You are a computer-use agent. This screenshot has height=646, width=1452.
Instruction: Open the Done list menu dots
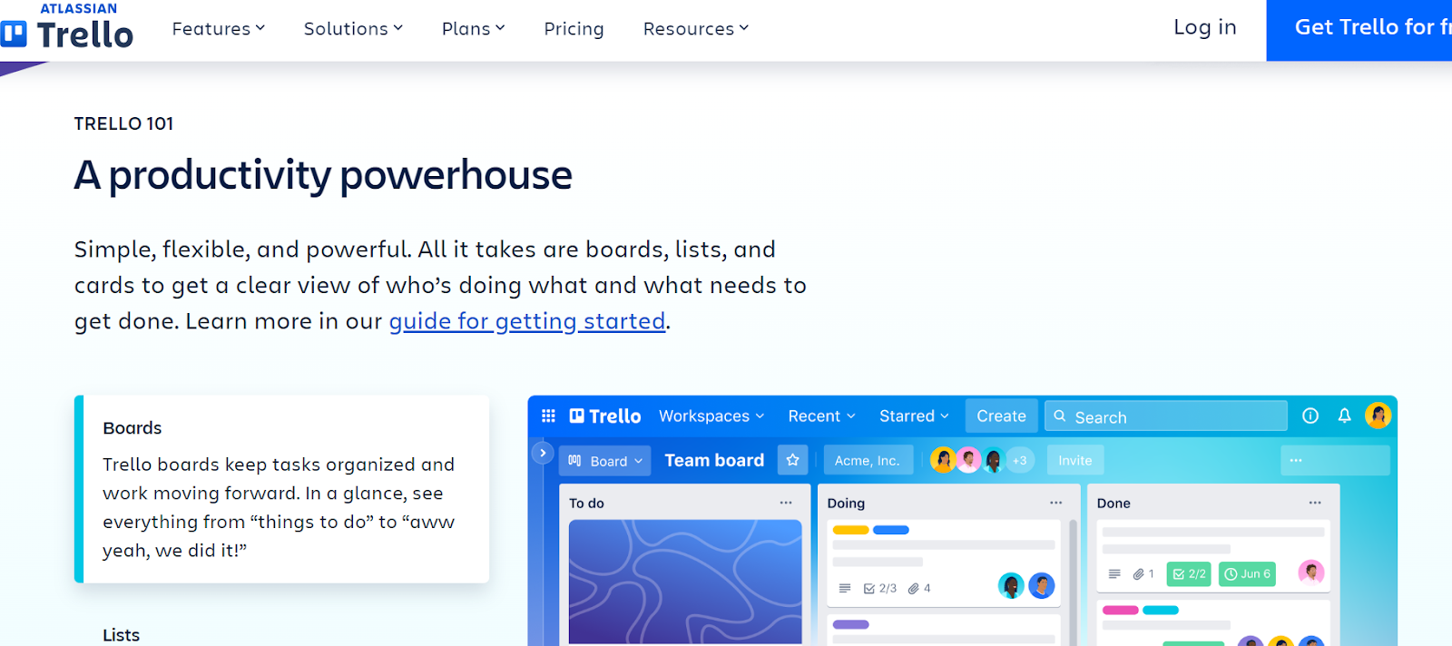[x=1315, y=503]
